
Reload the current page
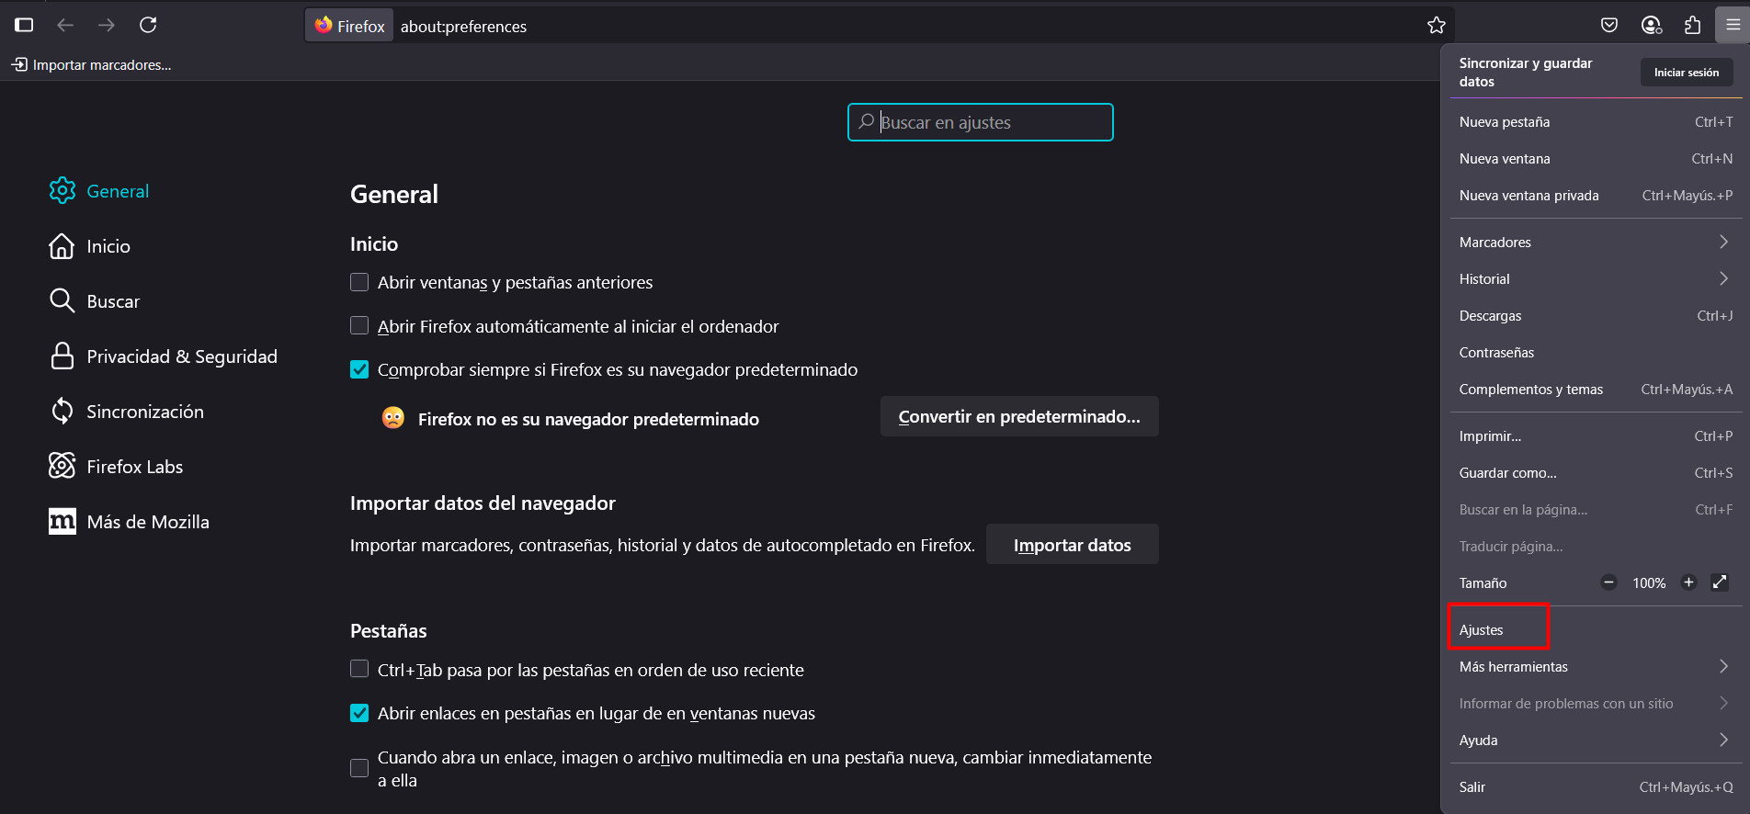[x=148, y=25]
